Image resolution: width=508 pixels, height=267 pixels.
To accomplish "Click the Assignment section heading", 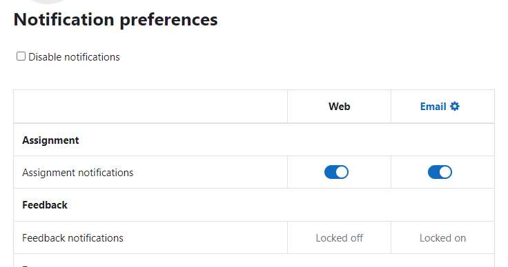I will point(50,140).
